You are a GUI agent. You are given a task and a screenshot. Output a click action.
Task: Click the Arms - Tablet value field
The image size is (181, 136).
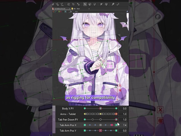tap(123, 114)
